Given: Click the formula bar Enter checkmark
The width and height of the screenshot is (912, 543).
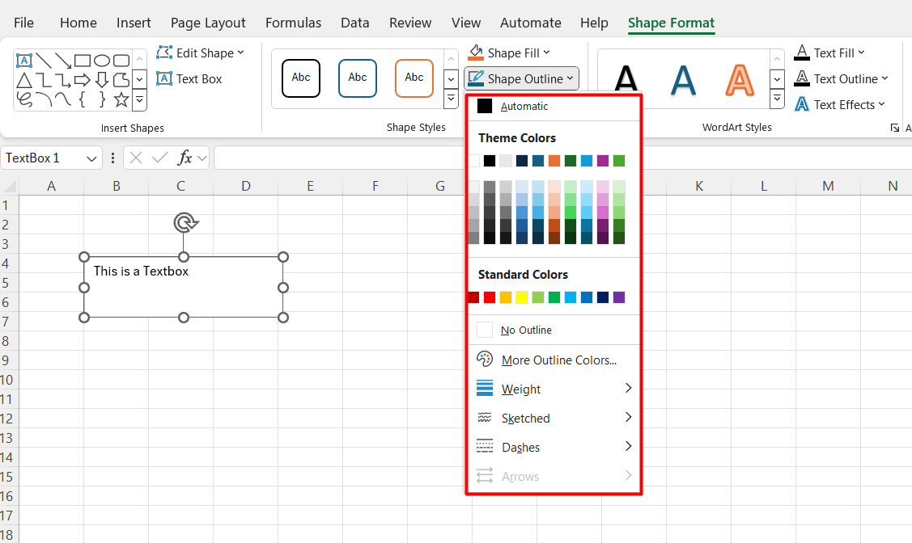Looking at the screenshot, I should 160,158.
